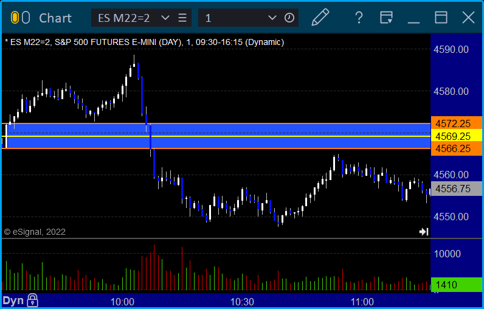Click the chart title text line
The width and height of the screenshot is (484, 309).
pos(145,42)
